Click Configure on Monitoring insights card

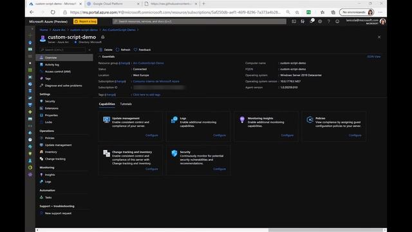pyautogui.click(x=287, y=135)
